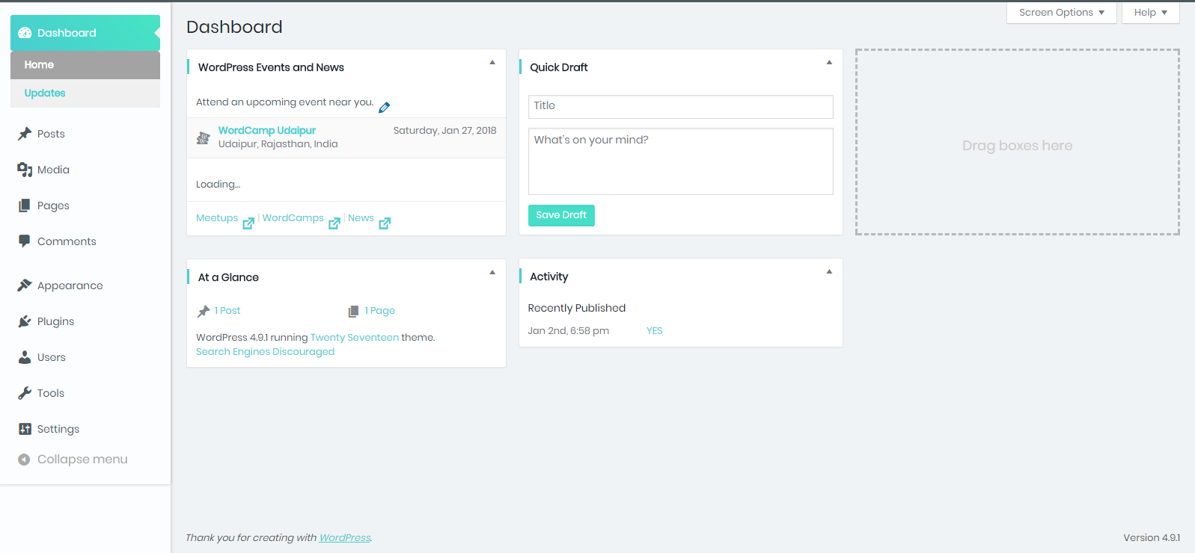Image resolution: width=1195 pixels, height=553 pixels.
Task: Click the Version 4.9.1 footer text
Action: coord(1152,538)
